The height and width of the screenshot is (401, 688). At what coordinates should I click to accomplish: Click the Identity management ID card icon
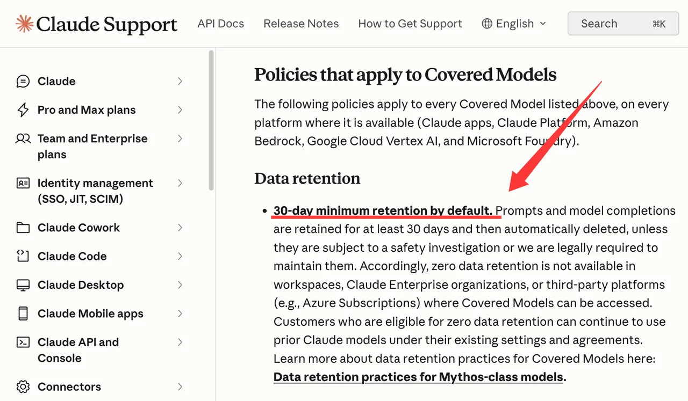[23, 183]
